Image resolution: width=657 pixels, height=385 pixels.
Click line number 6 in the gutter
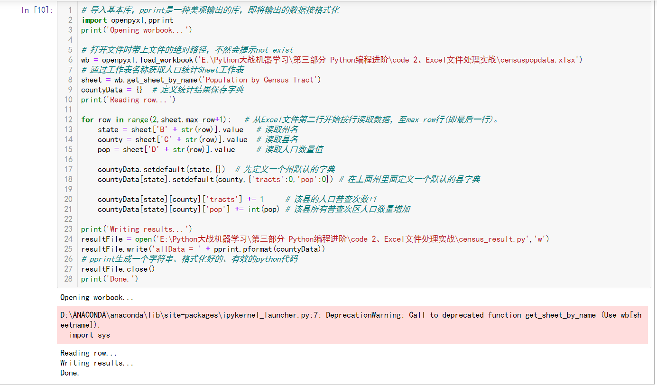click(71, 60)
